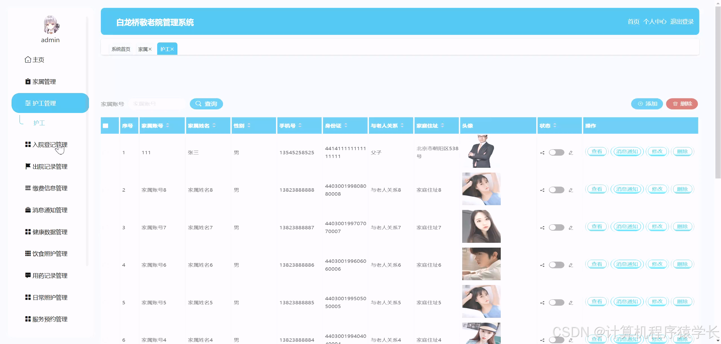Image resolution: width=721 pixels, height=344 pixels.
Task: Click edit pencil icon in row 家属姓名5
Action: point(571,303)
